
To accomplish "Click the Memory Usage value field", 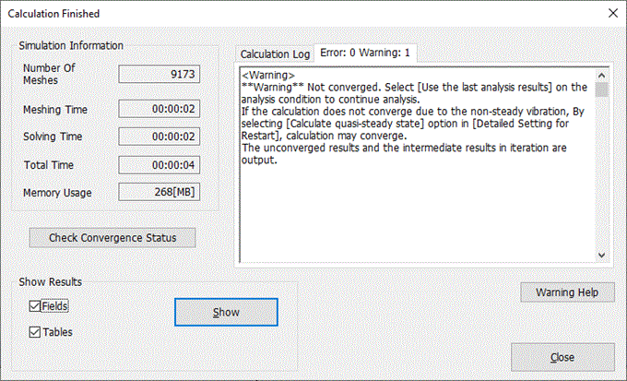I will [160, 193].
